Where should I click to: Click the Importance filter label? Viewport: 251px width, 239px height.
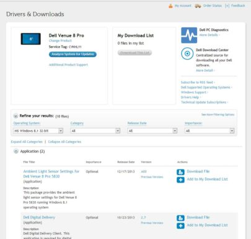[x=193, y=123]
